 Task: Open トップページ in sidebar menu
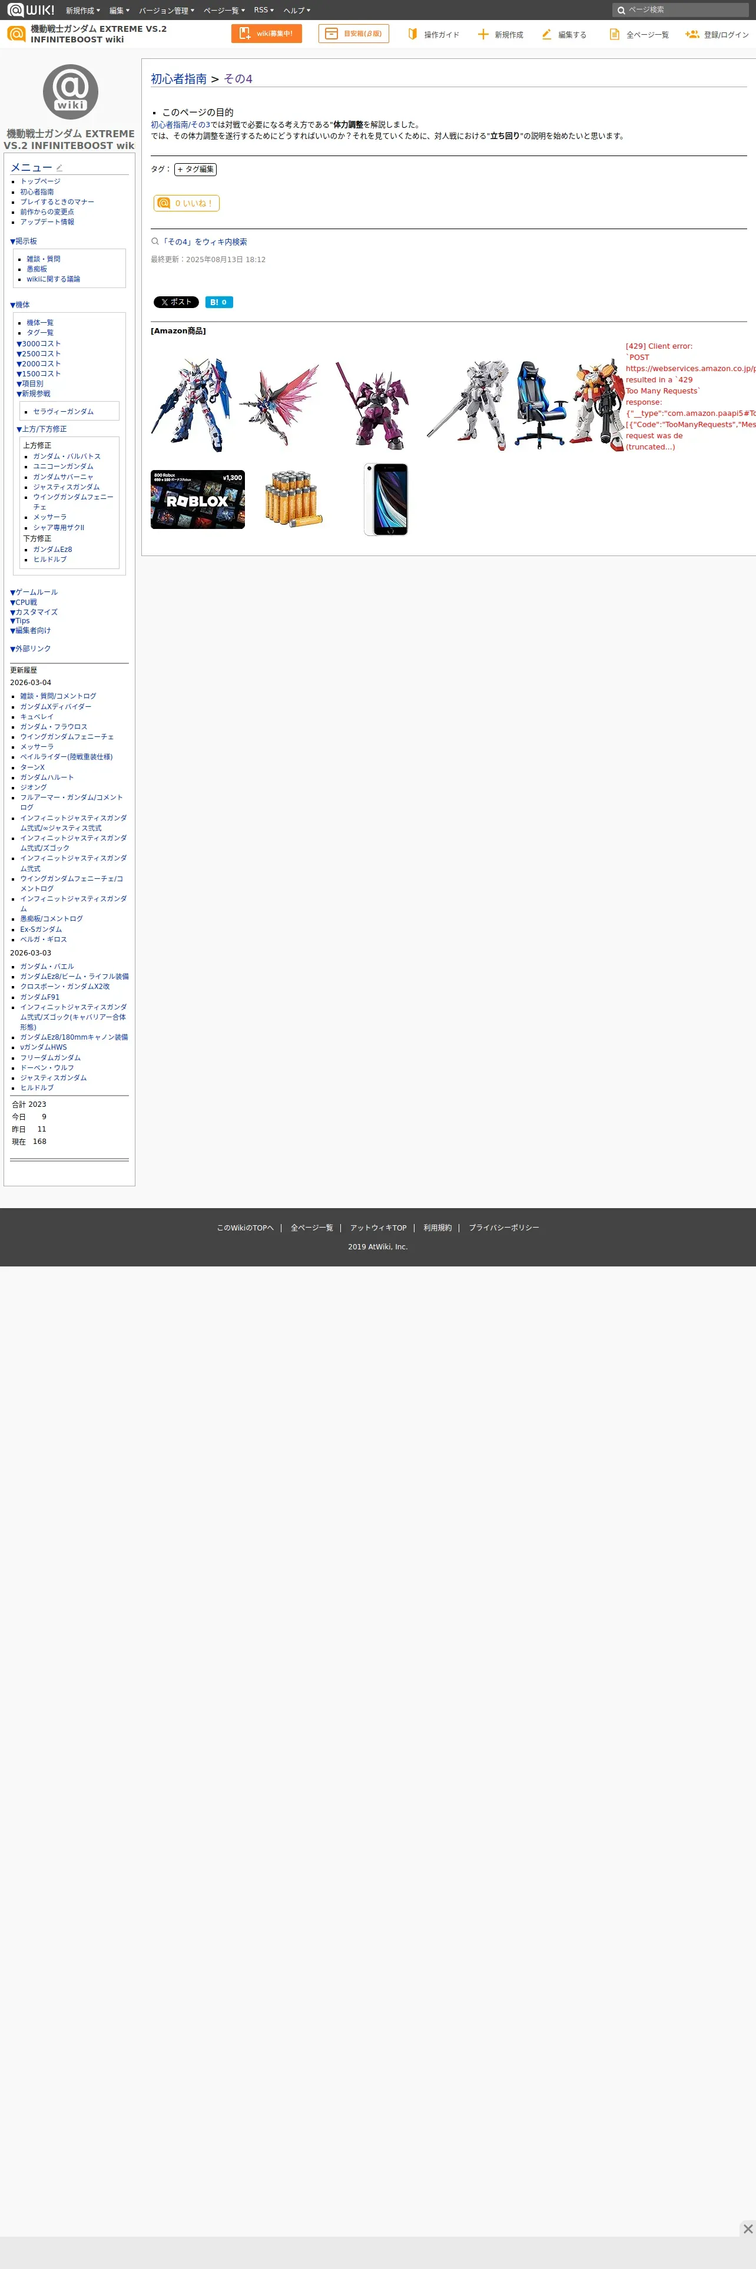[41, 181]
